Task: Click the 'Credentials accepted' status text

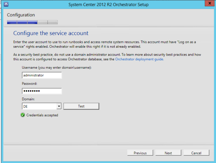Action: [42, 115]
